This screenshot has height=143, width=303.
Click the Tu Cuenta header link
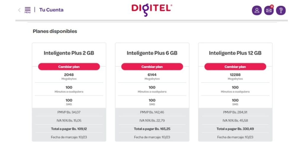pyautogui.click(x=51, y=10)
